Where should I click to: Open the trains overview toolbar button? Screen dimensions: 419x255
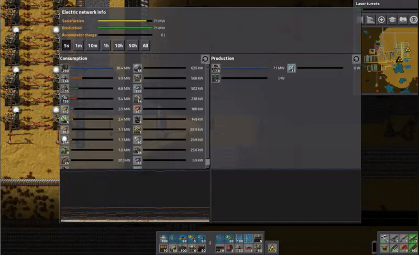click(x=403, y=19)
